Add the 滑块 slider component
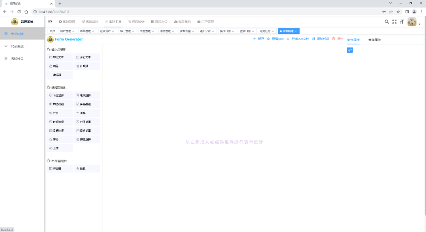Image resolution: width=426 pixels, height=232 pixels. (86, 112)
